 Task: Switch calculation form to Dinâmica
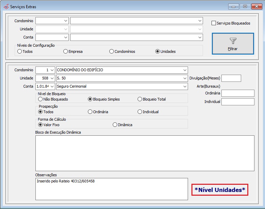click(115, 125)
